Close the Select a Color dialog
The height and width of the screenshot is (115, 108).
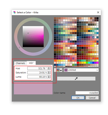point(98,12)
